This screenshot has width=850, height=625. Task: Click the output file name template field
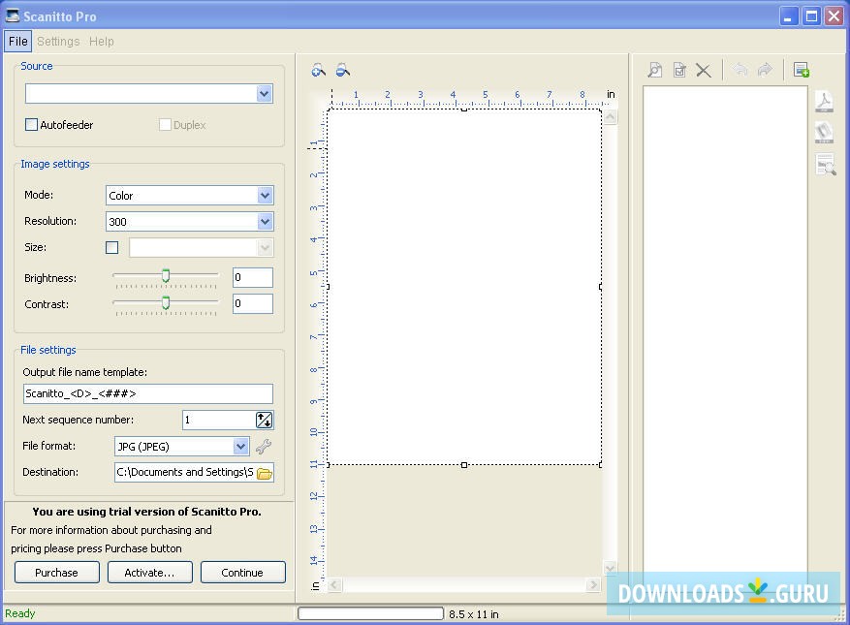click(x=148, y=394)
